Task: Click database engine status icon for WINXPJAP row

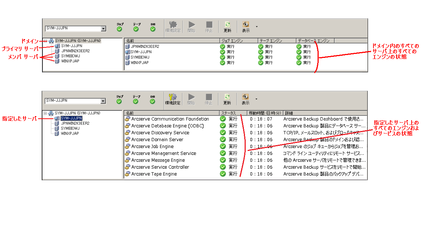Action: click(x=299, y=63)
